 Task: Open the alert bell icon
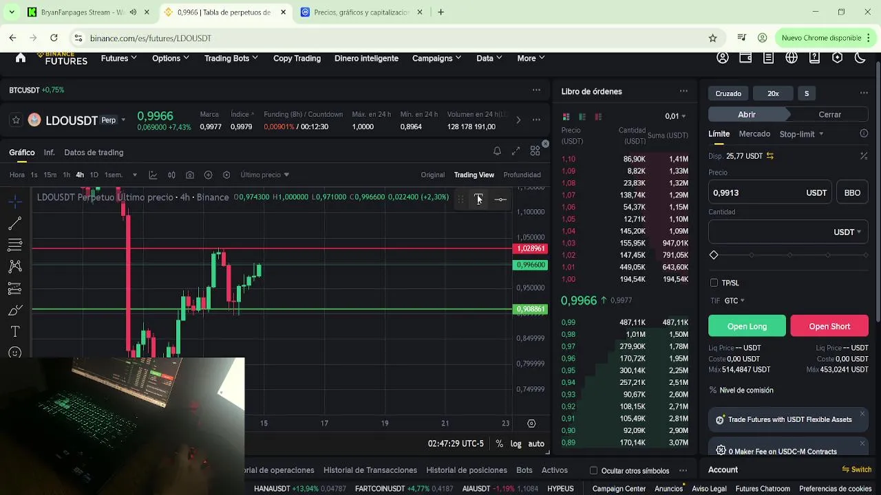497,151
